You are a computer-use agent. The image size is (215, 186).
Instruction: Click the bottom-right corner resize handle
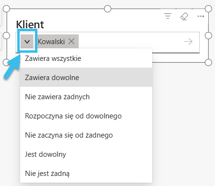pyautogui.click(x=208, y=62)
